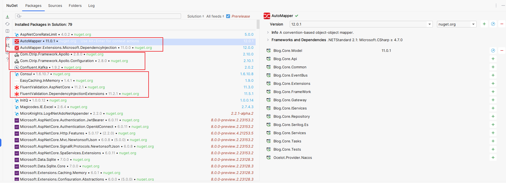Select the Consul package in the list

coord(26,74)
